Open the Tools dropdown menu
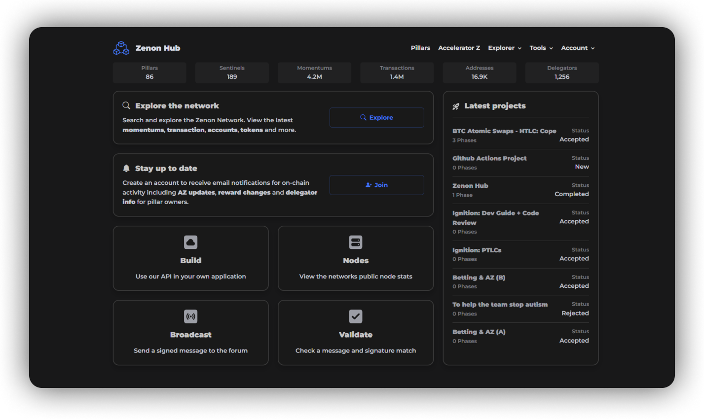704x419 pixels. pos(541,48)
